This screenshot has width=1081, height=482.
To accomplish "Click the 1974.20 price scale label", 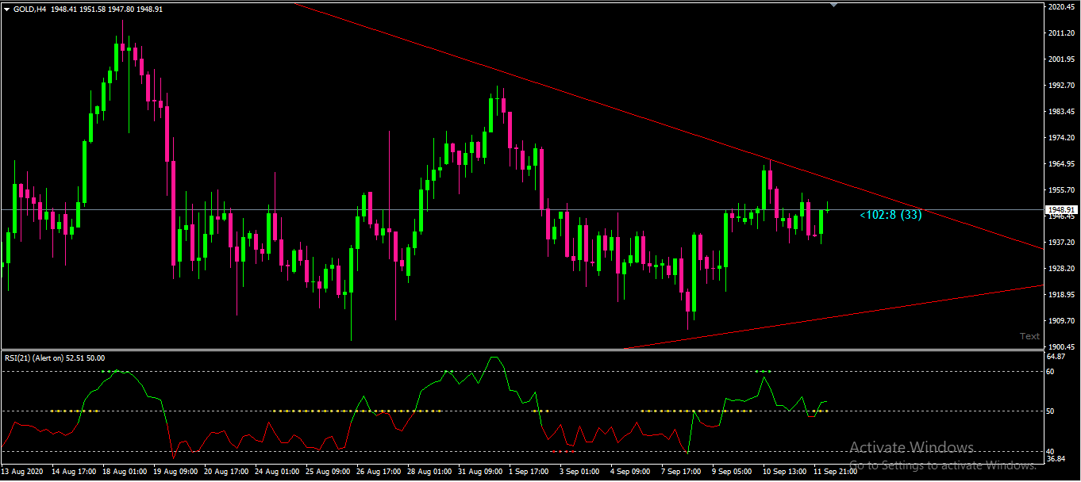I will [1060, 138].
